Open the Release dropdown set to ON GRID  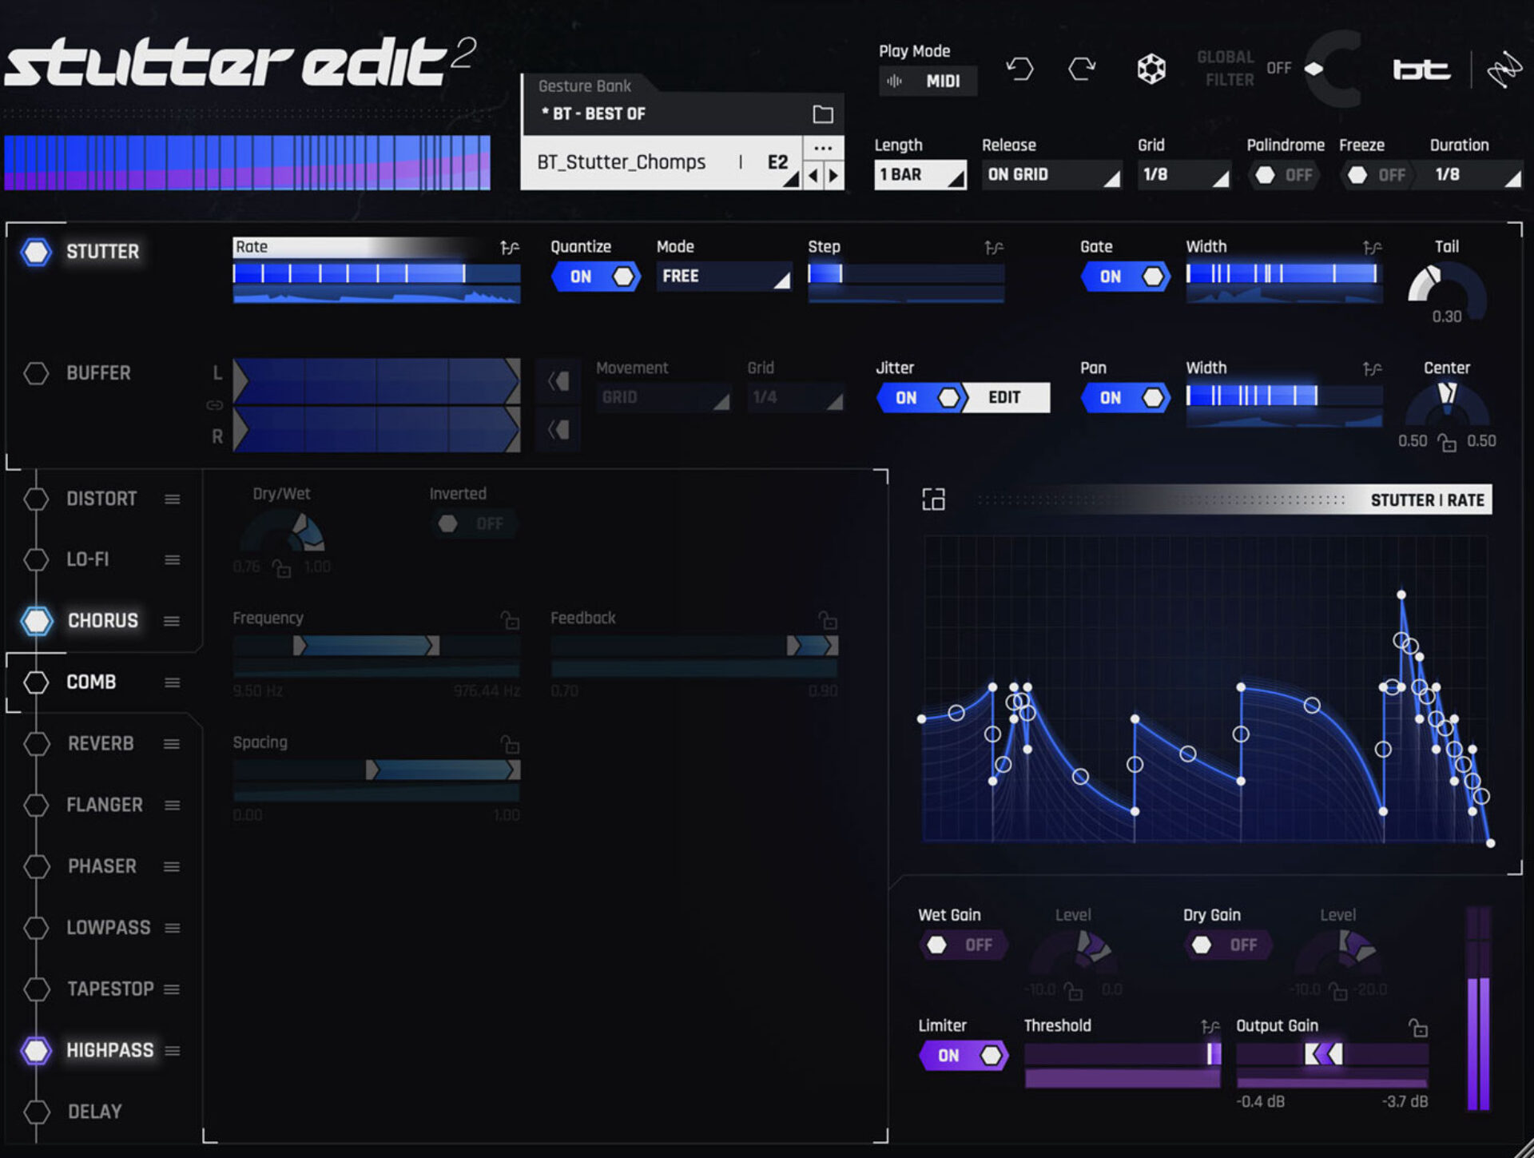1051,174
